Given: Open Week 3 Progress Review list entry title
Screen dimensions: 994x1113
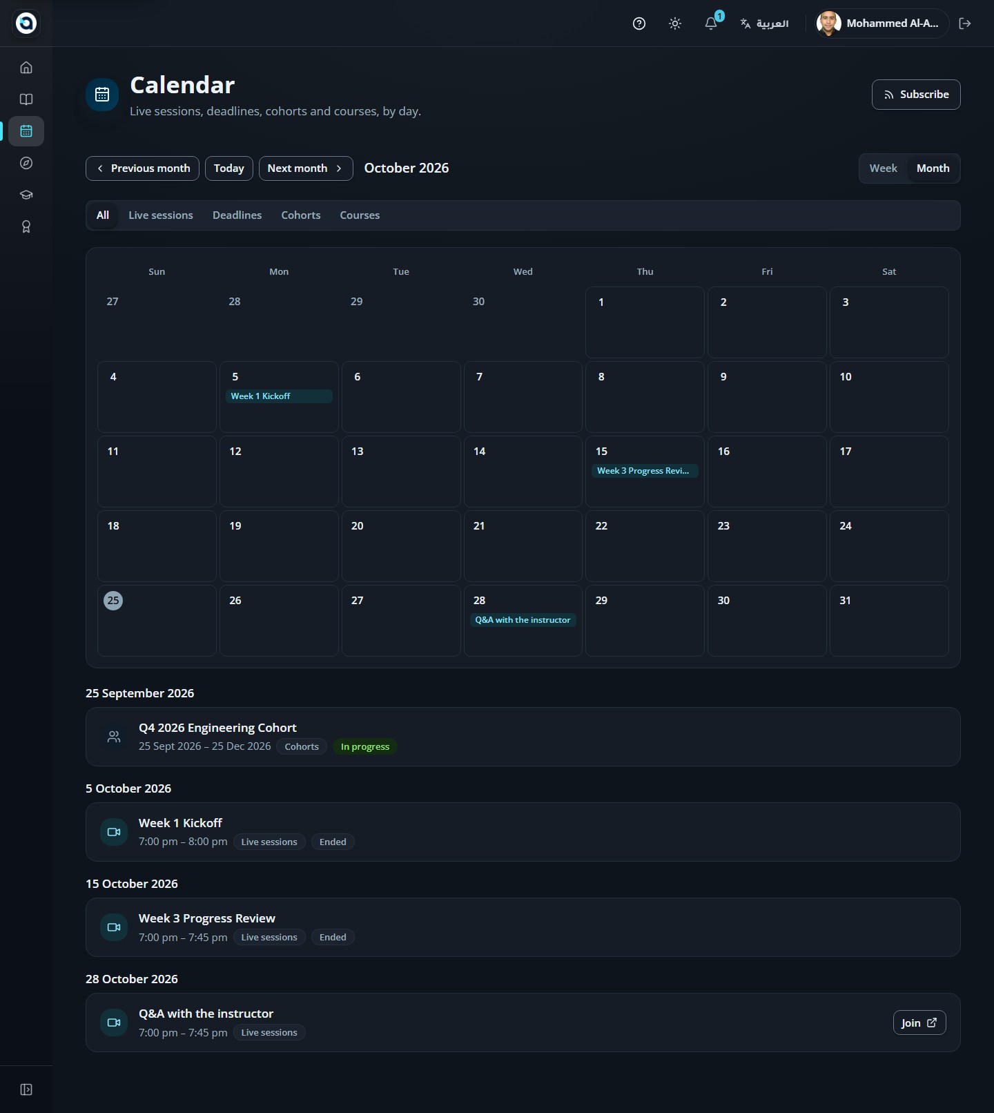Looking at the screenshot, I should click(207, 918).
